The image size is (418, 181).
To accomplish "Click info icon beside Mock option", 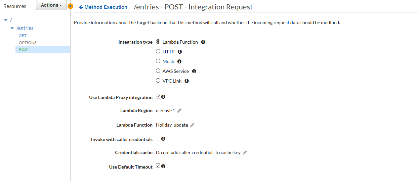I will (179, 61).
